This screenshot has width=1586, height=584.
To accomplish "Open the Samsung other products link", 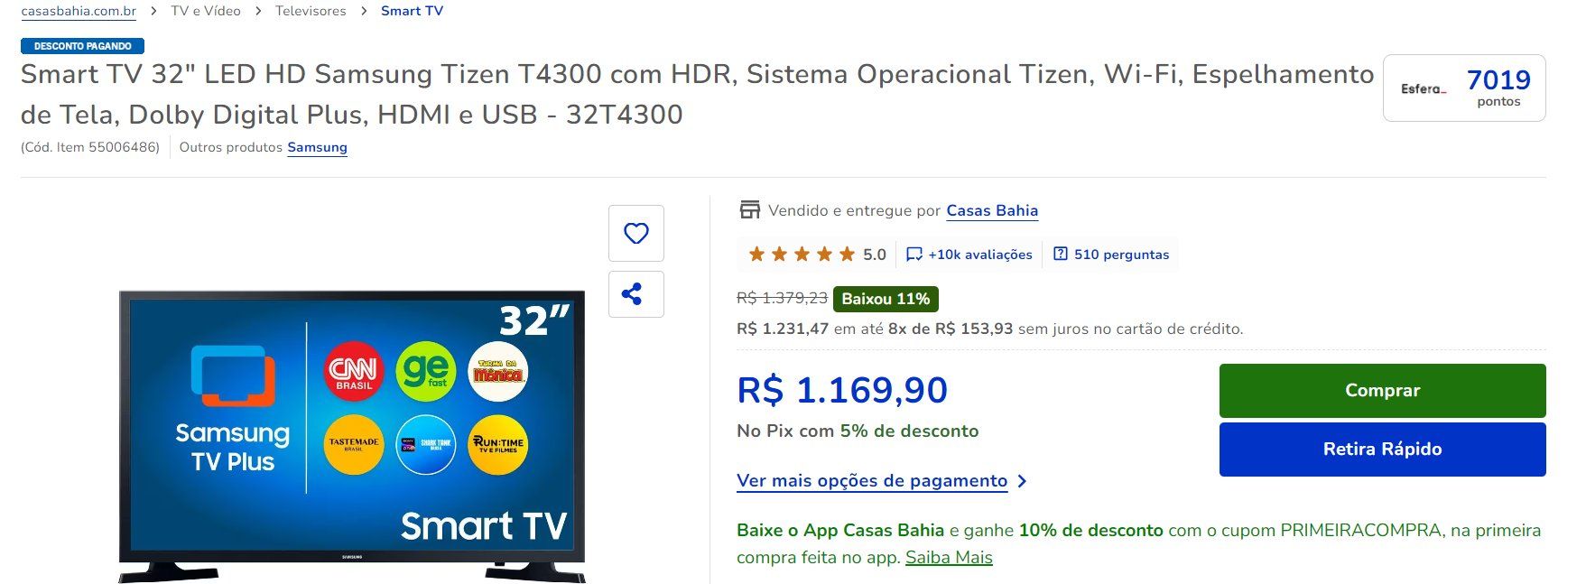I will click(317, 147).
